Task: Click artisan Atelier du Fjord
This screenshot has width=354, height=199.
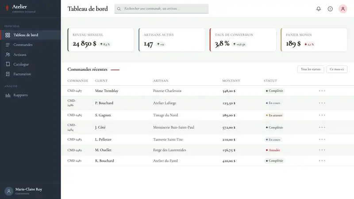Action: [x=165, y=161]
